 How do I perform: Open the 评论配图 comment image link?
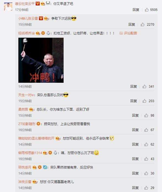[128, 33]
